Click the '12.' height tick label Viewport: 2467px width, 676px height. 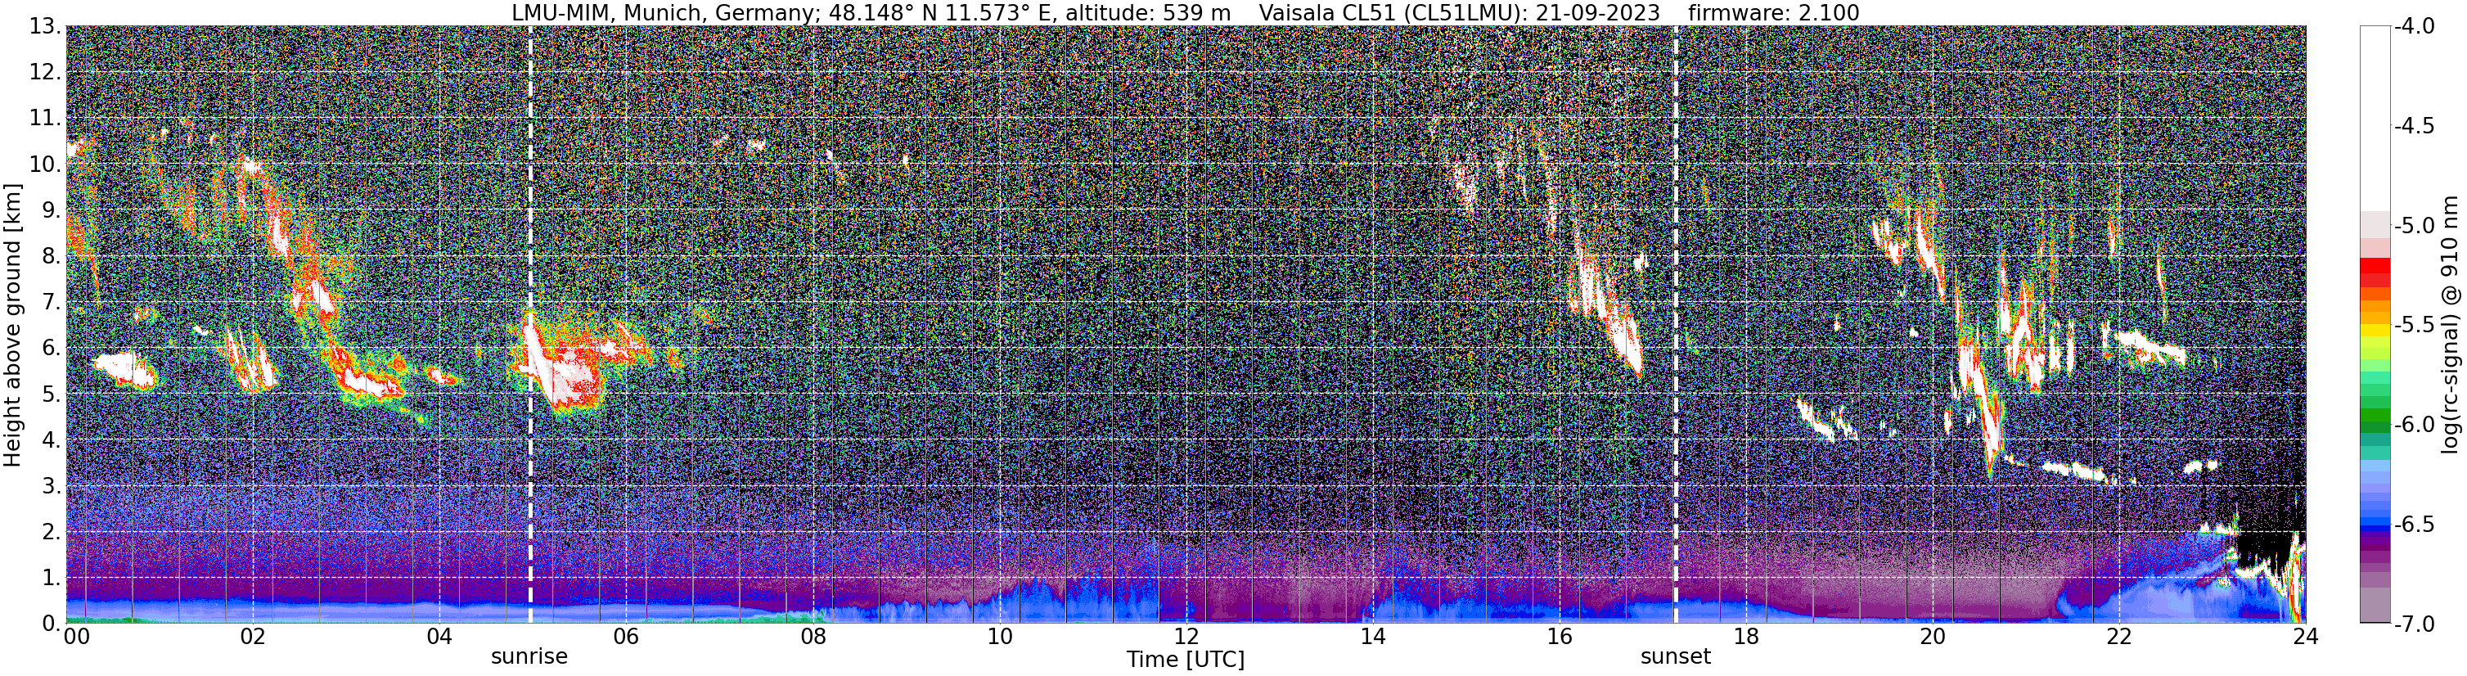click(x=46, y=72)
